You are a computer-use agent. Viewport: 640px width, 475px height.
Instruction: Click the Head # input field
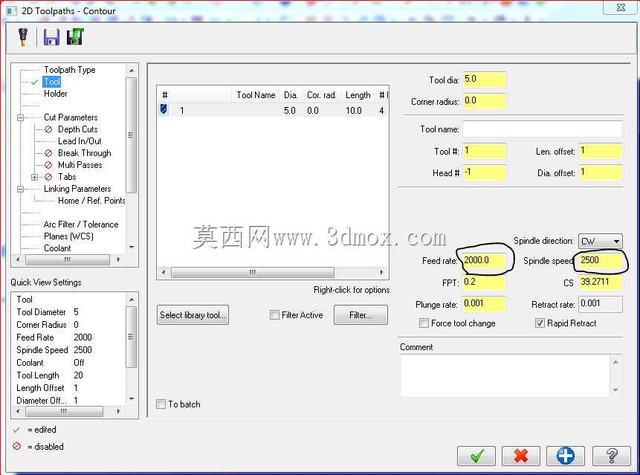pos(485,172)
